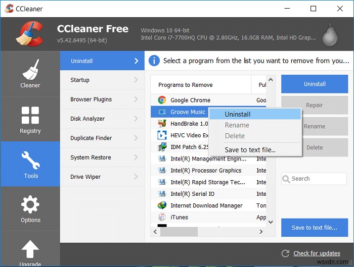Open the Disk Analyzer section
This screenshot has width=354, height=267.
coord(102,119)
